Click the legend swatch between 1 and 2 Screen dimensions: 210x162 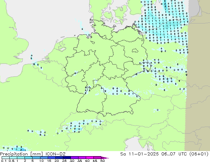(21, 158)
